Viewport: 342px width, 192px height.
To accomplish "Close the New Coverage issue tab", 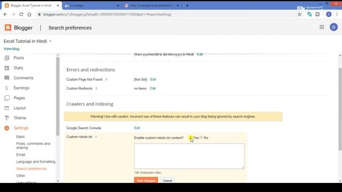I will click(178, 5).
